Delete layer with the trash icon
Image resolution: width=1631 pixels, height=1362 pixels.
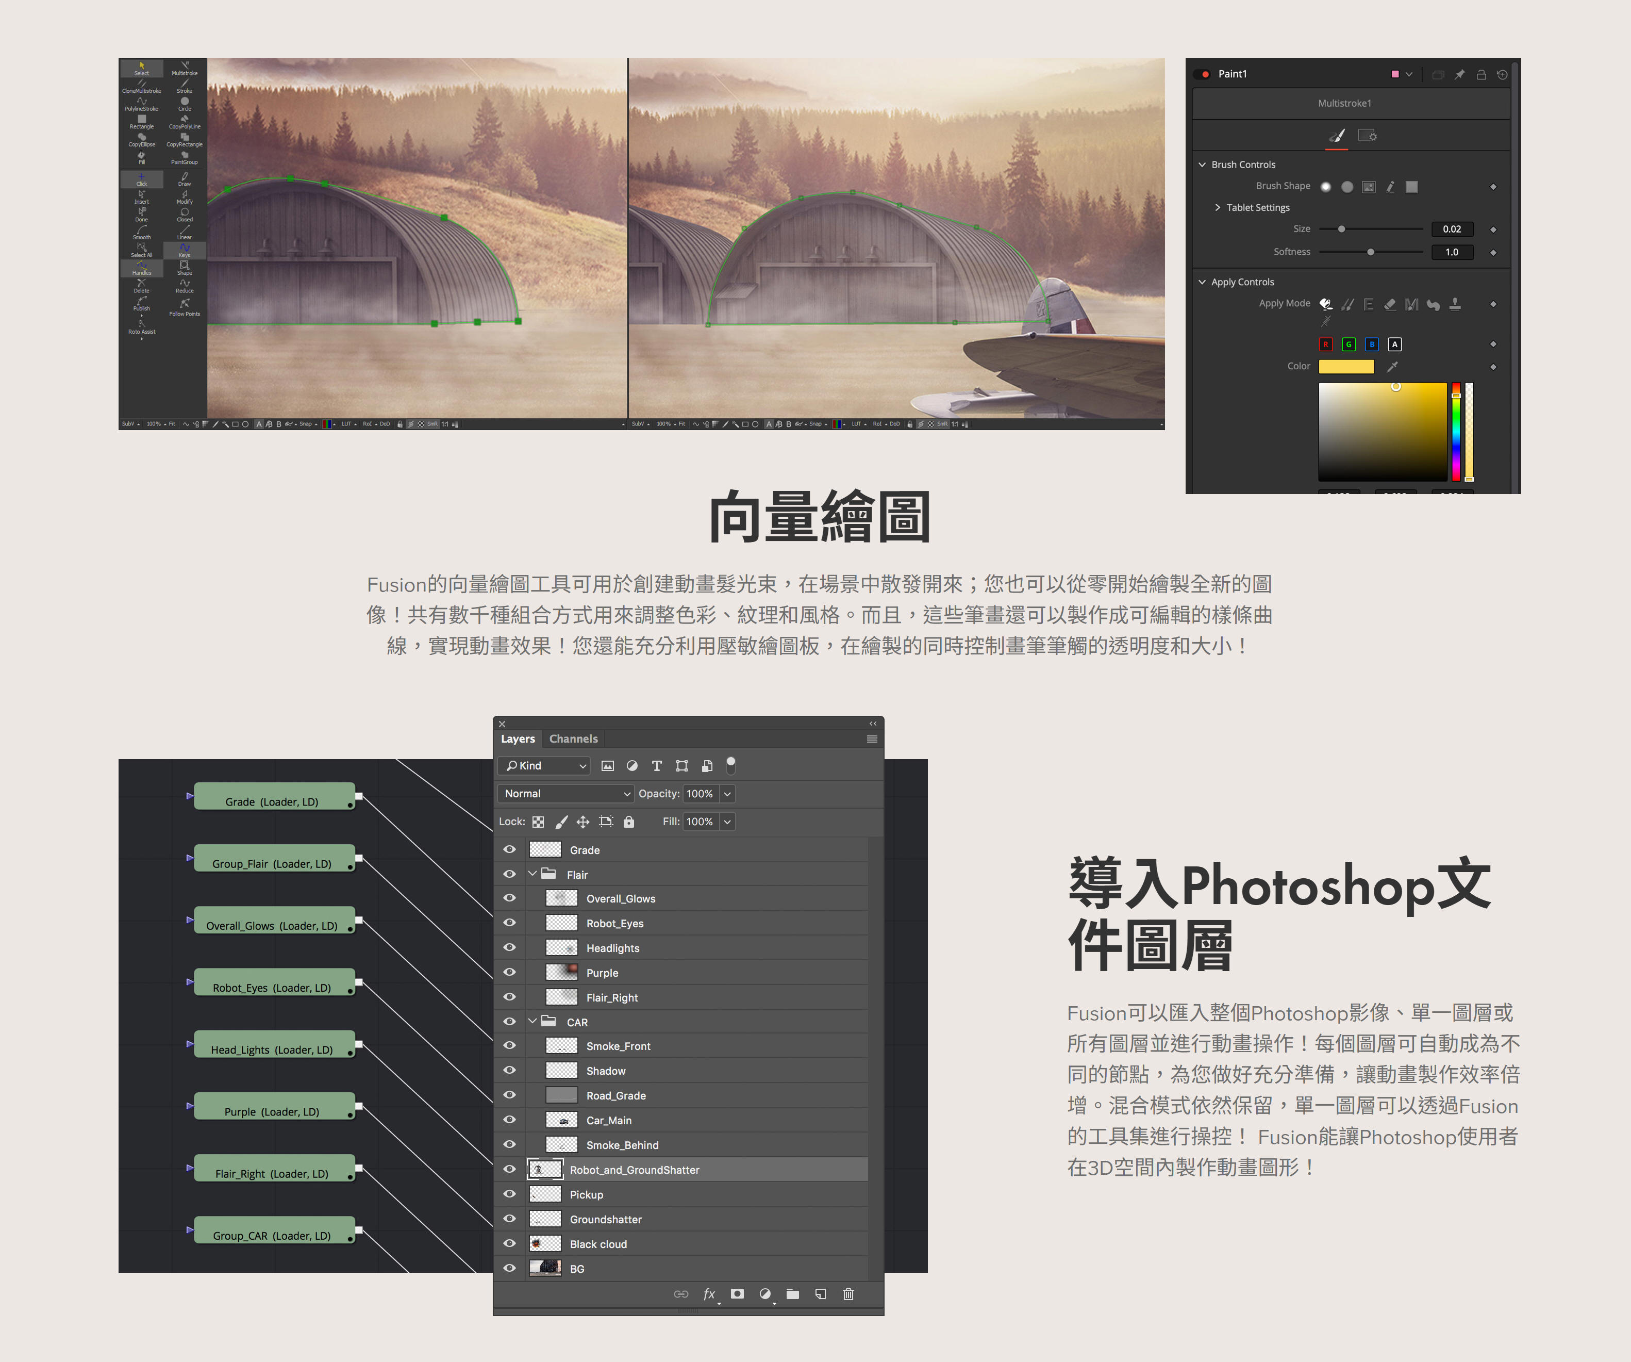pos(848,1293)
